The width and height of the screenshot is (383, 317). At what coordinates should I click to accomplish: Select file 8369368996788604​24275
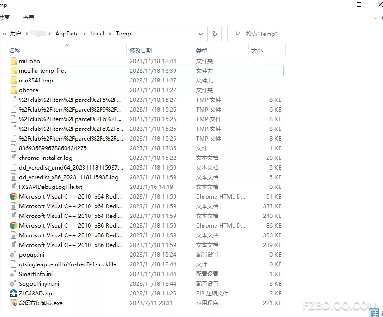pos(53,148)
